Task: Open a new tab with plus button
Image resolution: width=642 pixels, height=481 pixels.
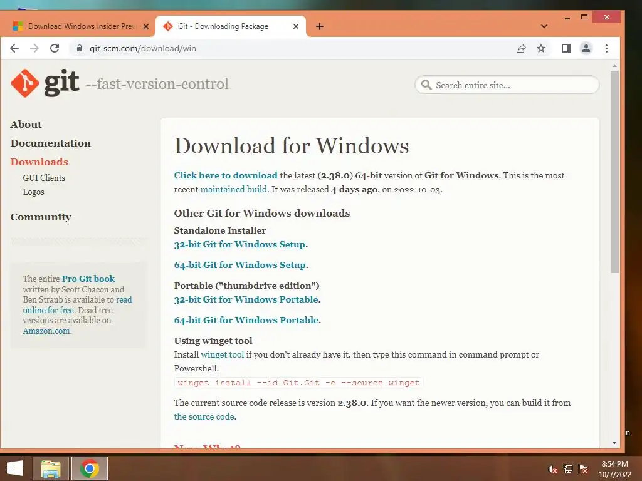Action: (320, 26)
